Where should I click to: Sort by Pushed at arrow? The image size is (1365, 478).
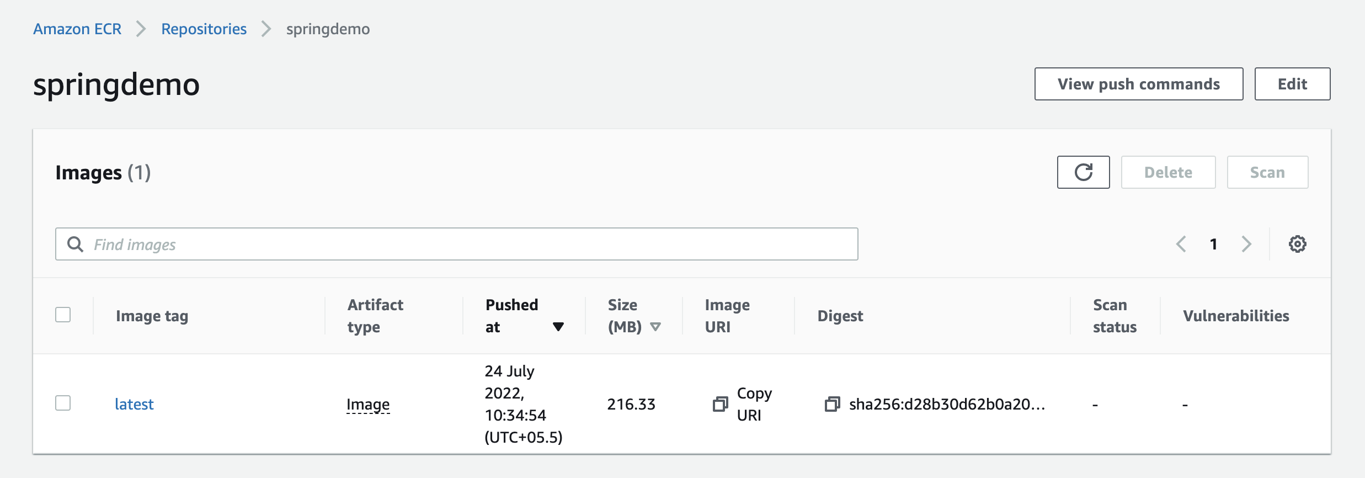[558, 327]
